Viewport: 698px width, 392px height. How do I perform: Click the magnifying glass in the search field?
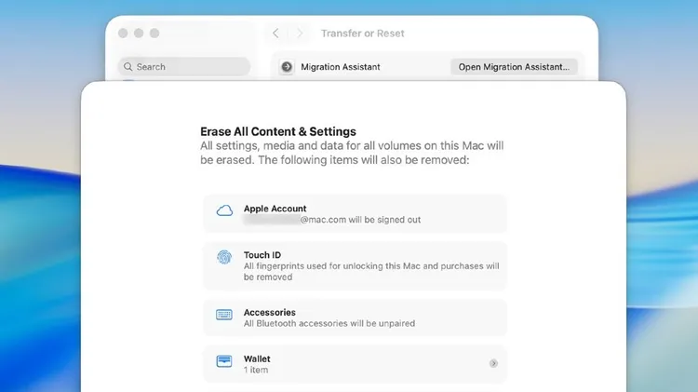pyautogui.click(x=128, y=67)
